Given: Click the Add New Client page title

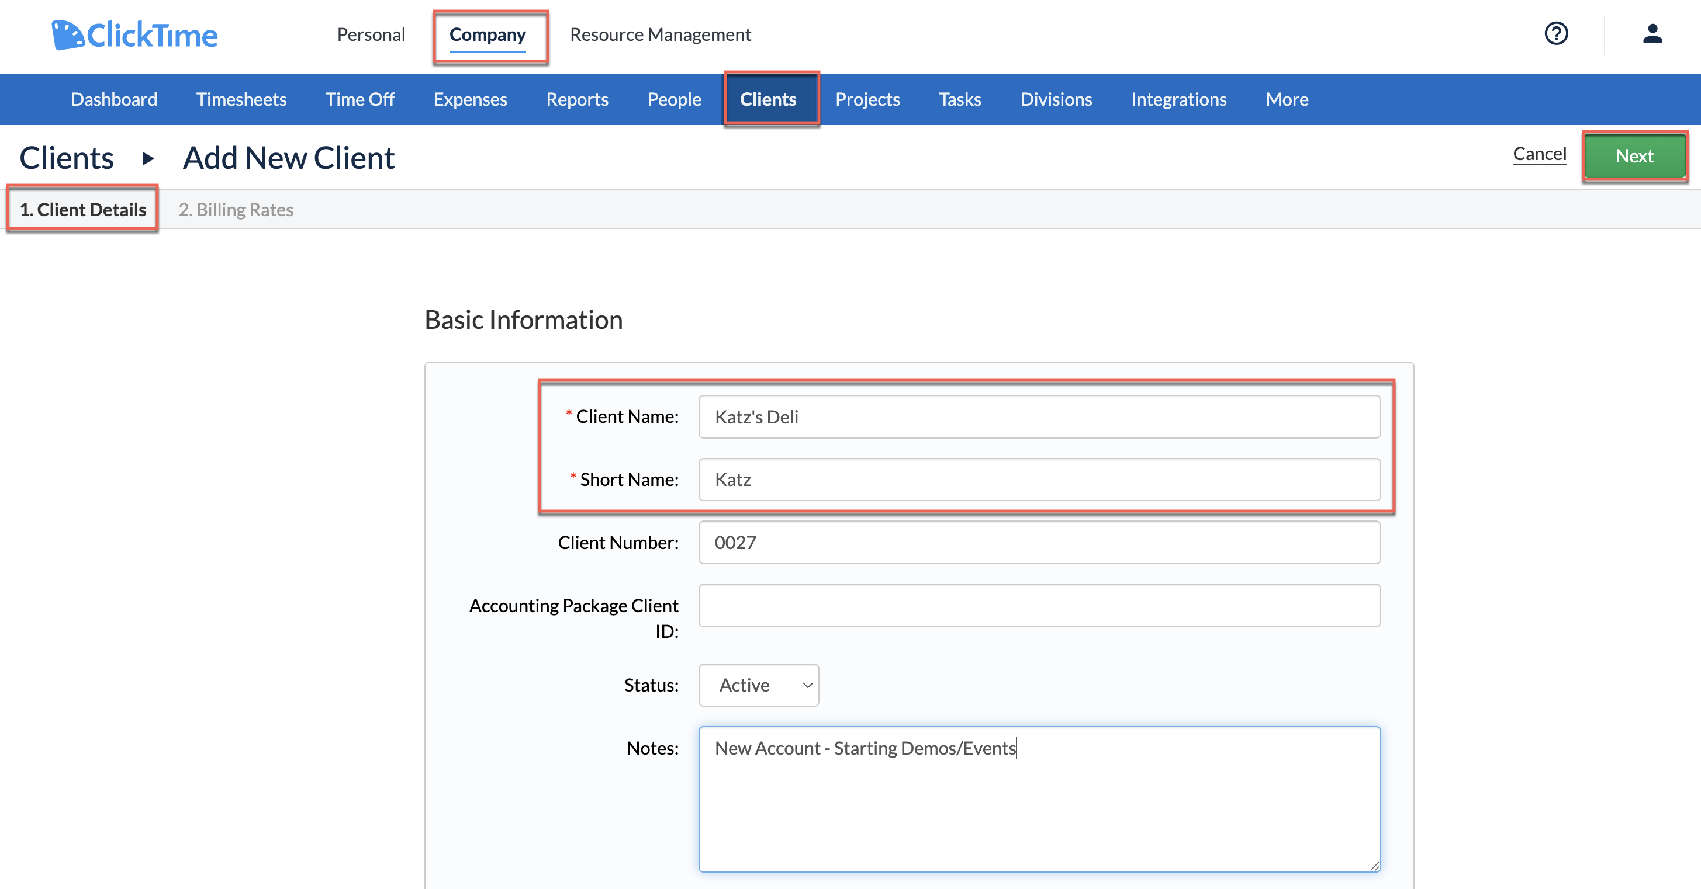Looking at the screenshot, I should click(289, 158).
